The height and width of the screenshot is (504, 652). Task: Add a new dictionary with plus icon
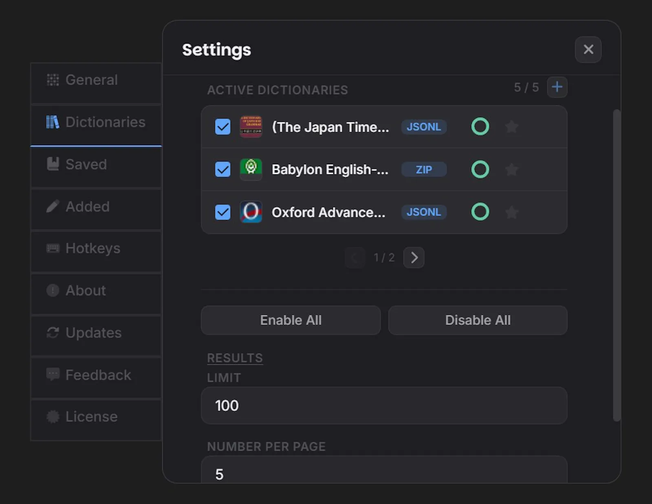pyautogui.click(x=557, y=87)
